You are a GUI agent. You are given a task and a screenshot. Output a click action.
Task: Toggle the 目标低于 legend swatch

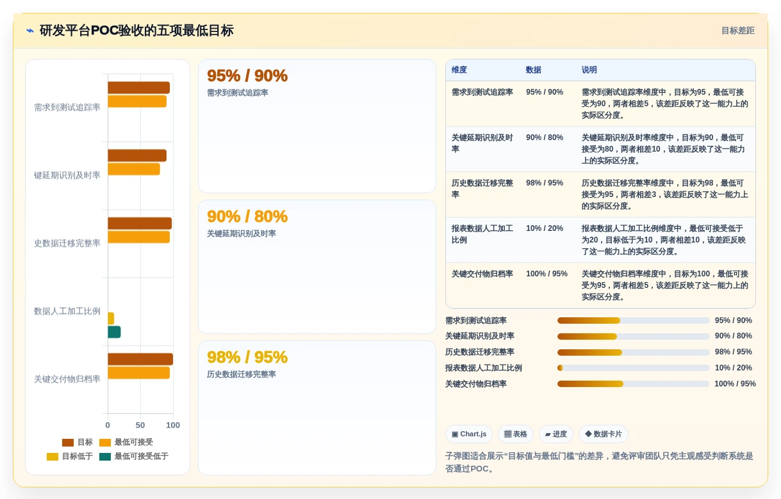pyautogui.click(x=53, y=457)
